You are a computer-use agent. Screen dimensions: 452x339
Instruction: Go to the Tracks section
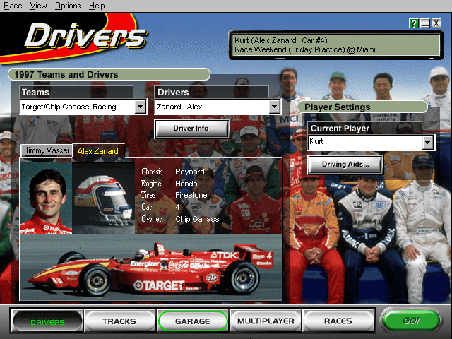pyautogui.click(x=119, y=321)
